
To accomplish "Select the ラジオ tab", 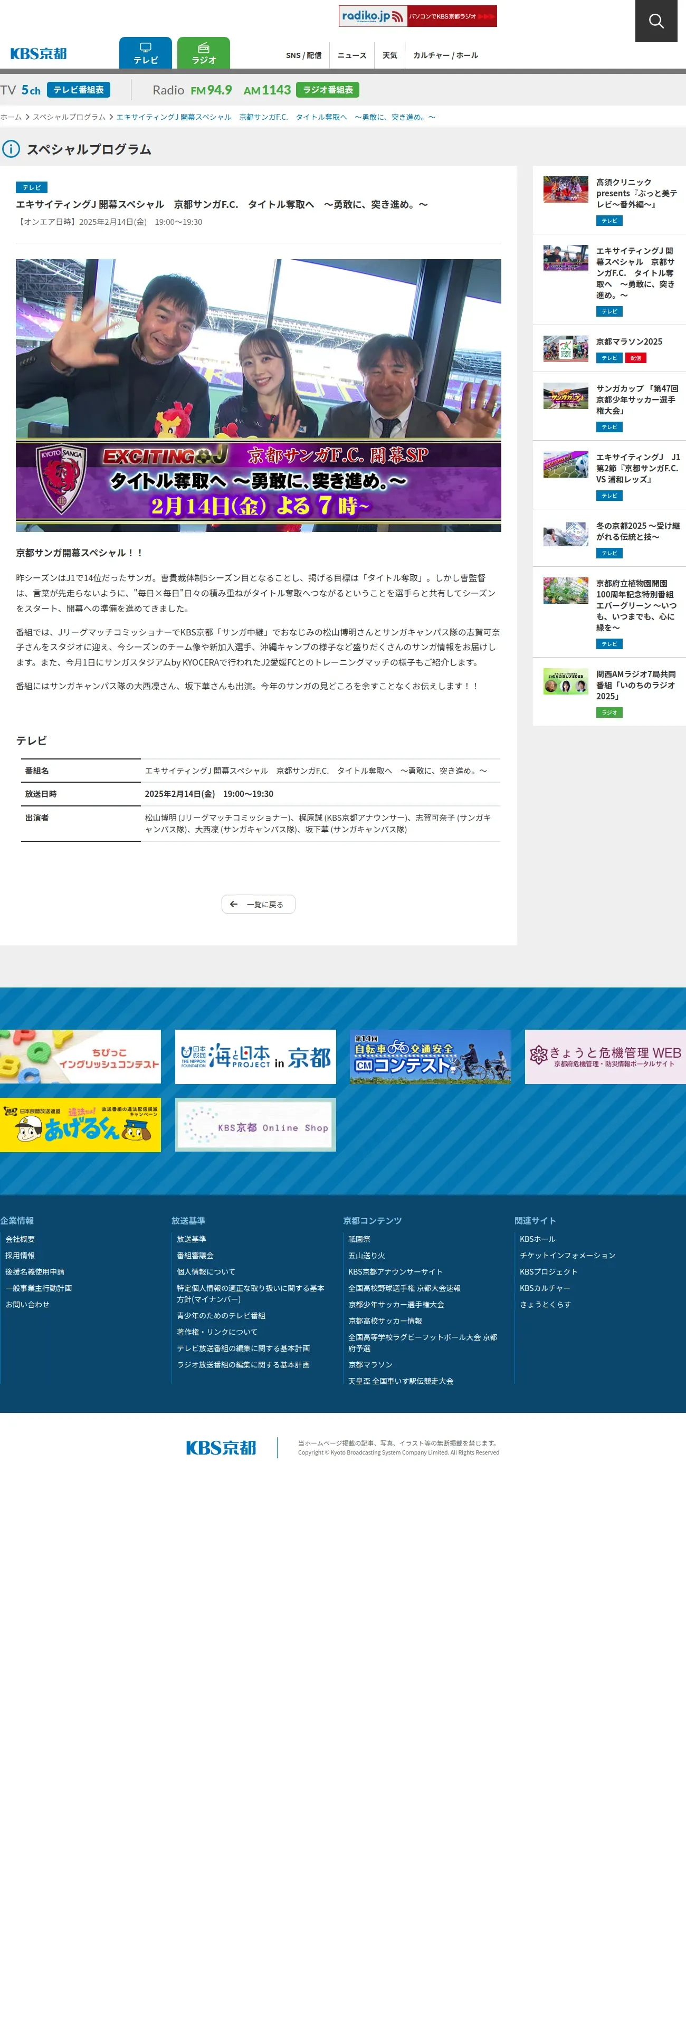I will (x=204, y=53).
